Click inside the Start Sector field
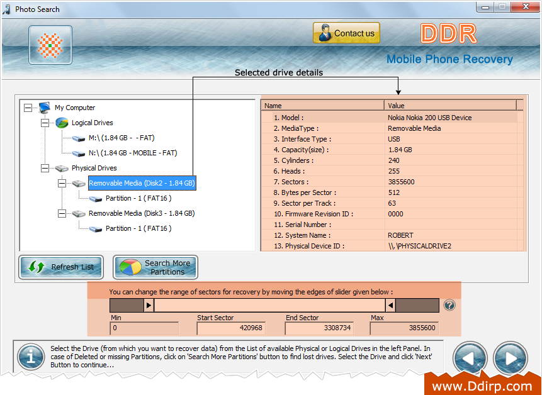This screenshot has width=542, height=395. (x=232, y=328)
